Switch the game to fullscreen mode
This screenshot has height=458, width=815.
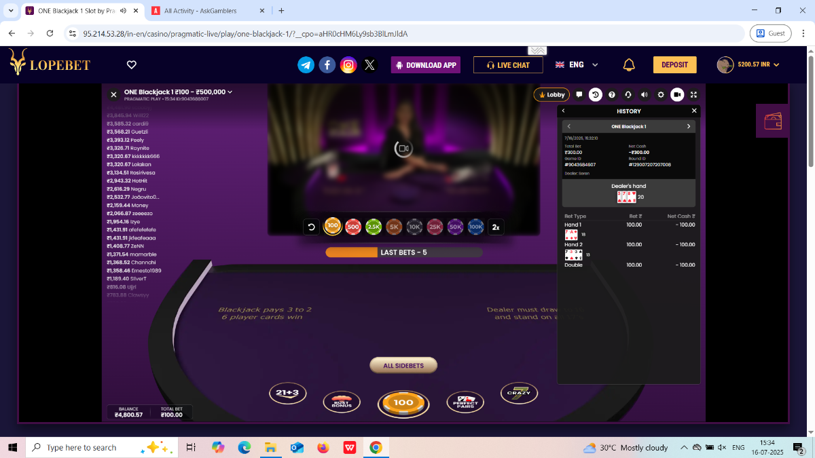tap(693, 95)
